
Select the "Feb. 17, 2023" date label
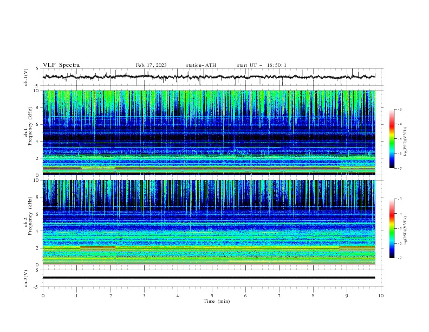click(x=151, y=65)
